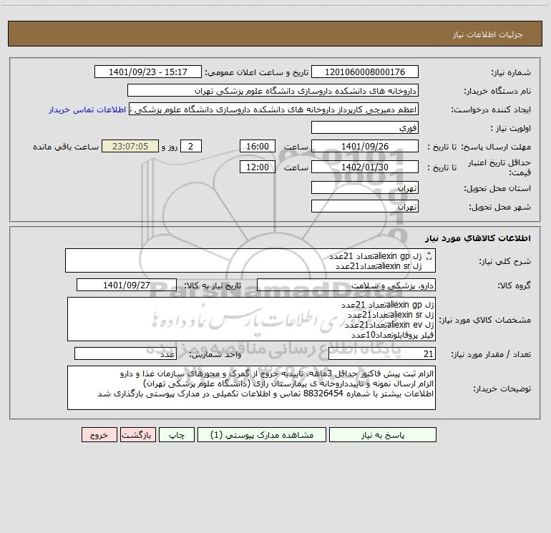Click the استان محل تحویل label
This screenshot has width=551, height=533.
click(x=497, y=188)
